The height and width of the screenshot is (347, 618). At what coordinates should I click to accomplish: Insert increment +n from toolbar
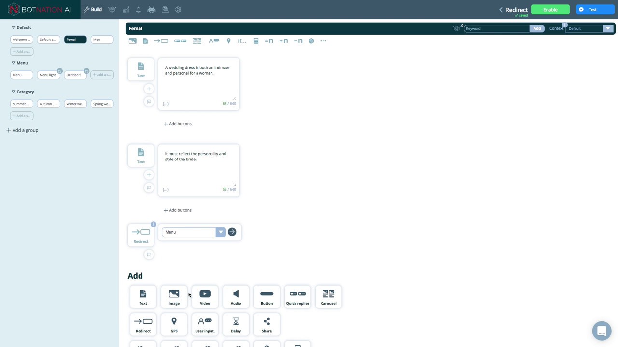tap(283, 41)
